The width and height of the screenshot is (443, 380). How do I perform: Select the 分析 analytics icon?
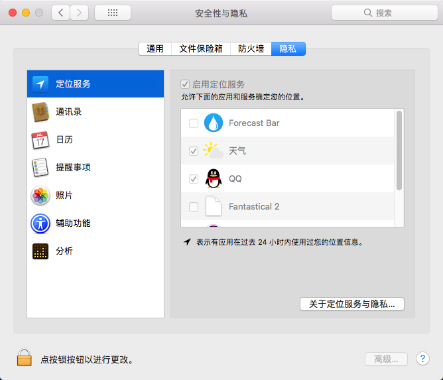tap(40, 251)
